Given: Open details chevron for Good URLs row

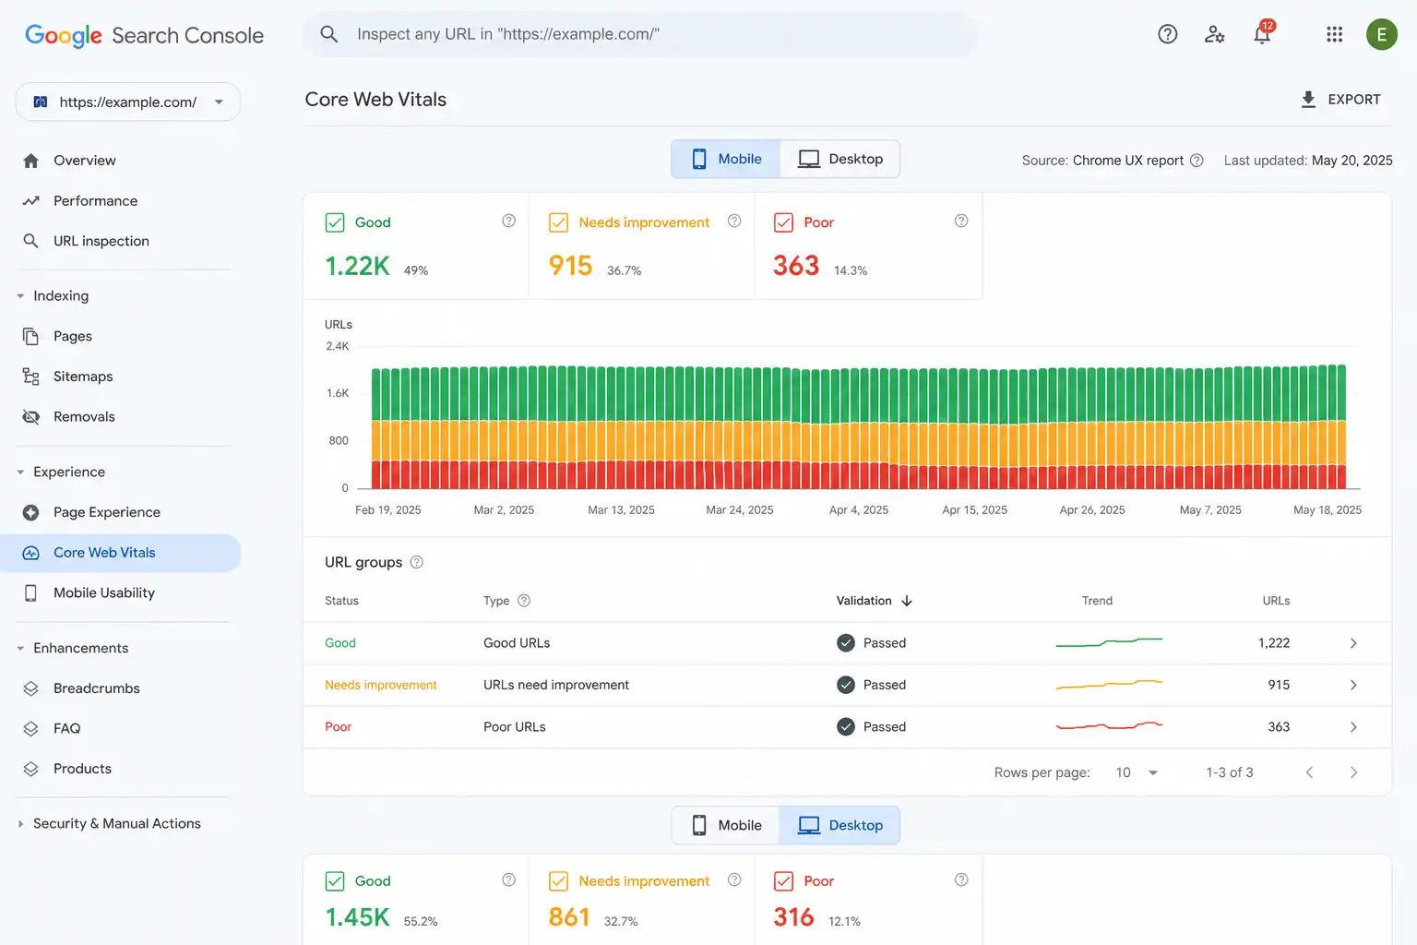Looking at the screenshot, I should (x=1353, y=643).
